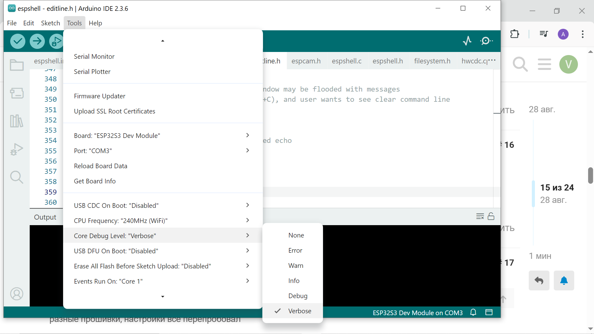The width and height of the screenshot is (594, 334).
Task: Click the Verify sketch checkmark button
Action: (18, 41)
